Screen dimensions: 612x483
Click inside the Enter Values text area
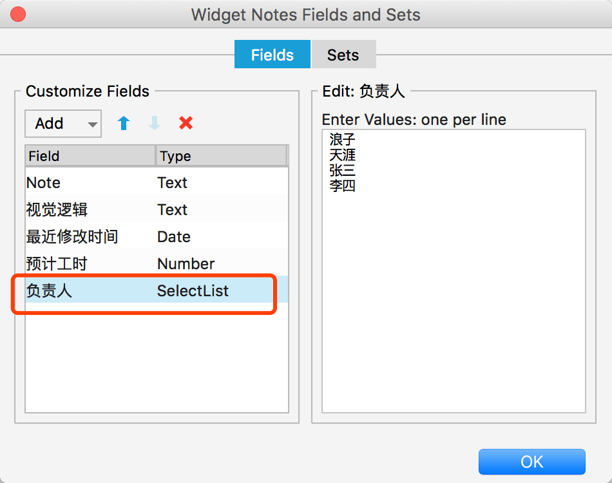(x=454, y=271)
